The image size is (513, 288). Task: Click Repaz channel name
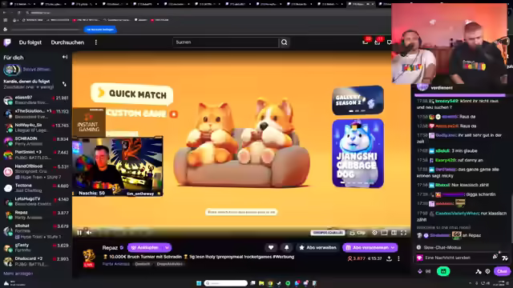pyautogui.click(x=110, y=247)
